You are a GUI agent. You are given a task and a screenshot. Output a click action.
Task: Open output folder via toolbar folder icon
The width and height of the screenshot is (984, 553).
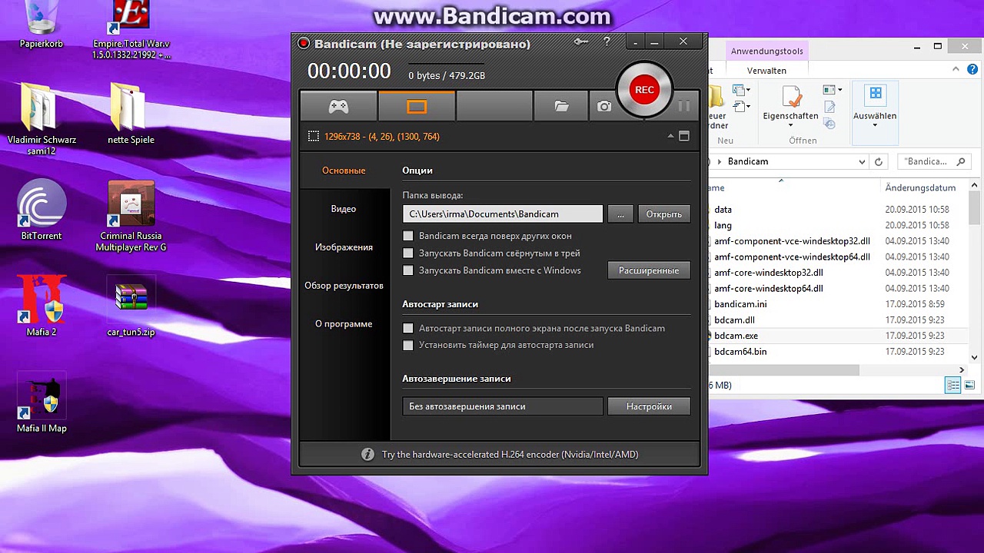click(561, 107)
